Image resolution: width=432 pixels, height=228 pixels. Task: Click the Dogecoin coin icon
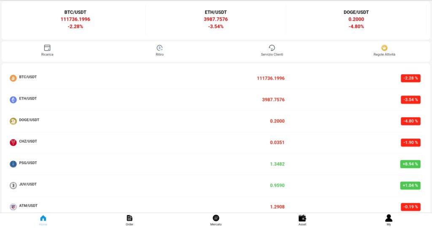click(13, 121)
